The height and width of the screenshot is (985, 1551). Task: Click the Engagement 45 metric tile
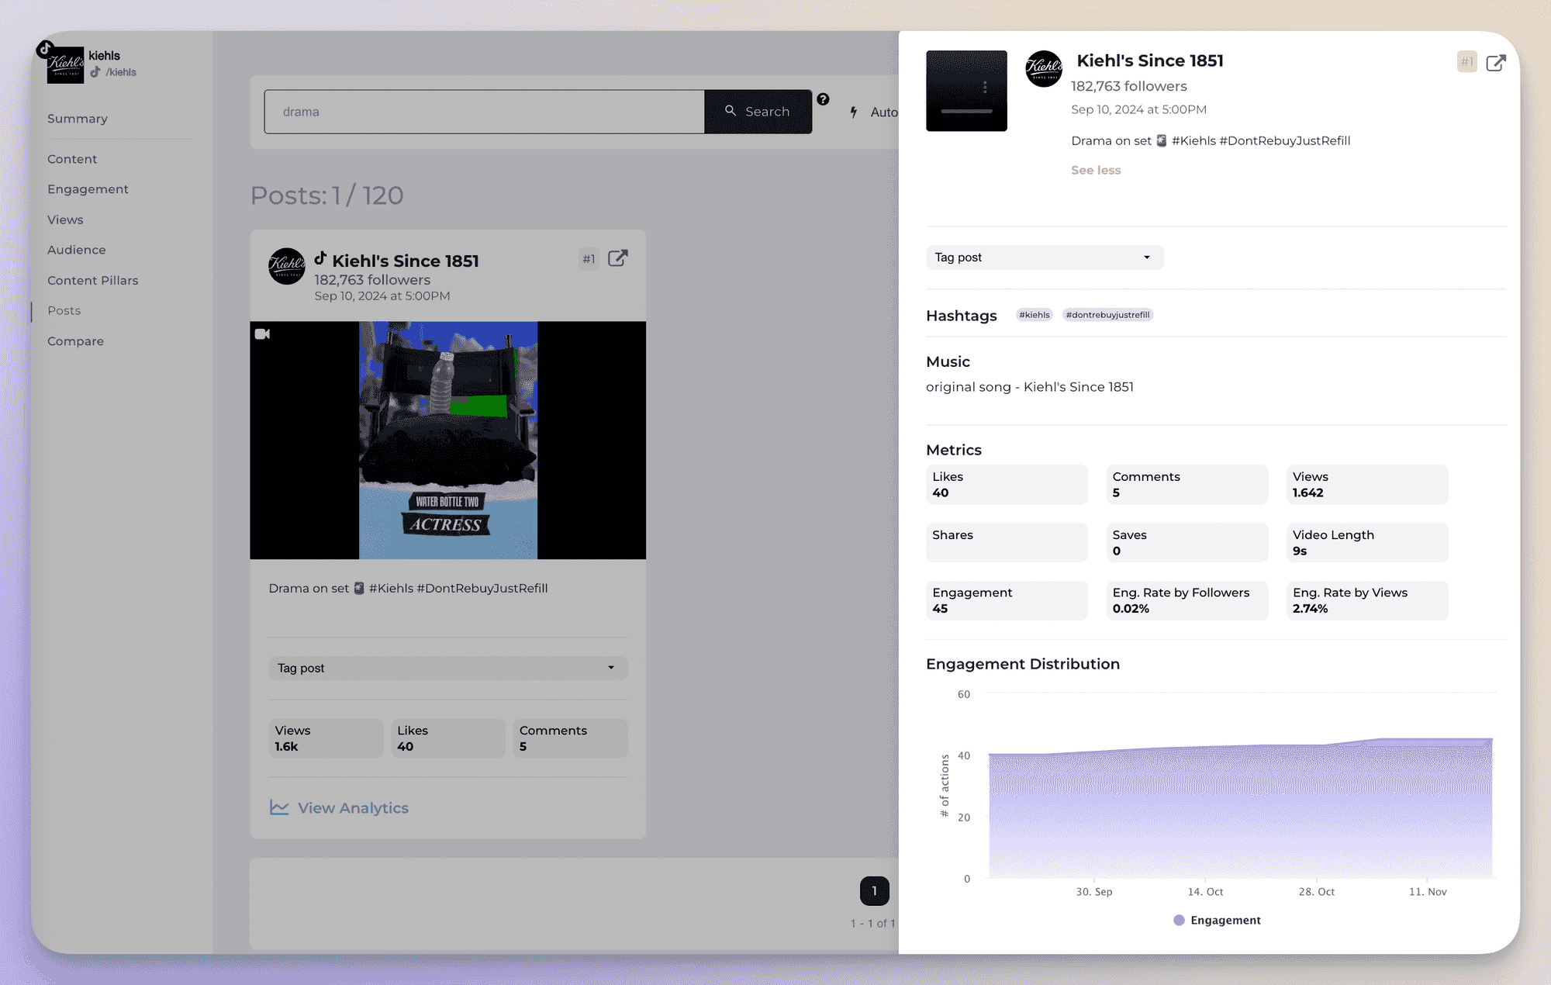1007,600
